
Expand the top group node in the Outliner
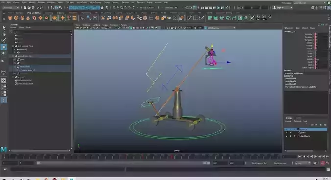pos(13,46)
